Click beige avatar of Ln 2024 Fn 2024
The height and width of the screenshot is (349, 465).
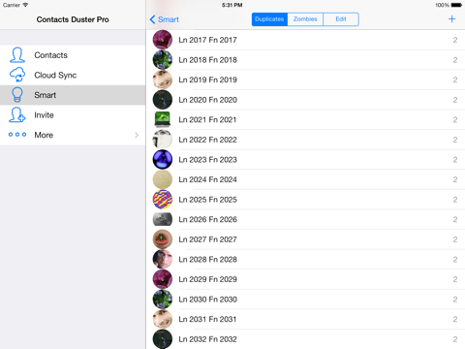(x=163, y=179)
